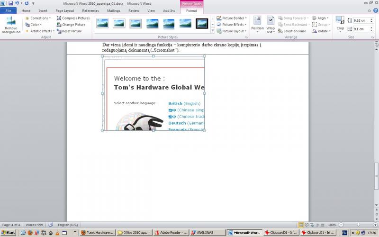Open Office 2010 folder taskbar item
Viewport: 379px width, 237px height.
point(134,233)
